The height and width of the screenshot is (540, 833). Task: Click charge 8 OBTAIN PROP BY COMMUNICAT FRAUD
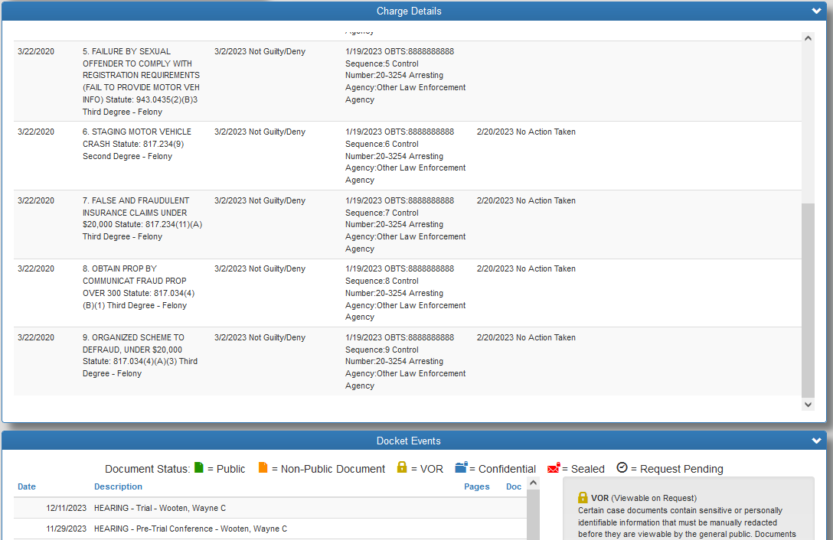point(139,287)
